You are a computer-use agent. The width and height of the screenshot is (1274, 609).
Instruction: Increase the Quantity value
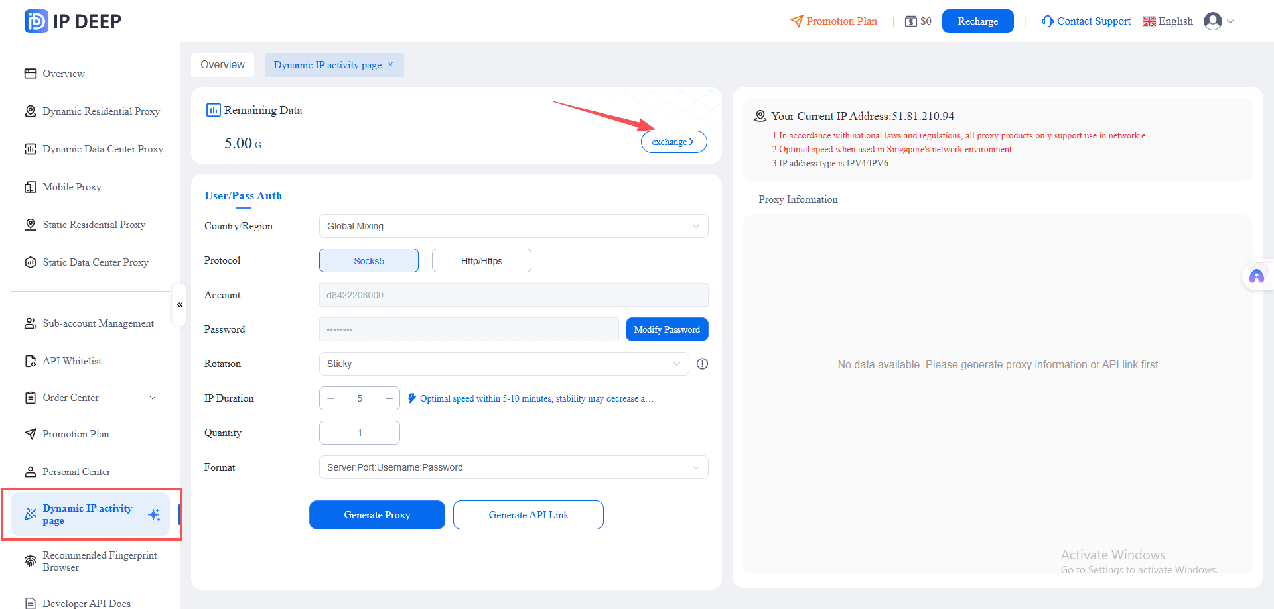[x=389, y=433]
